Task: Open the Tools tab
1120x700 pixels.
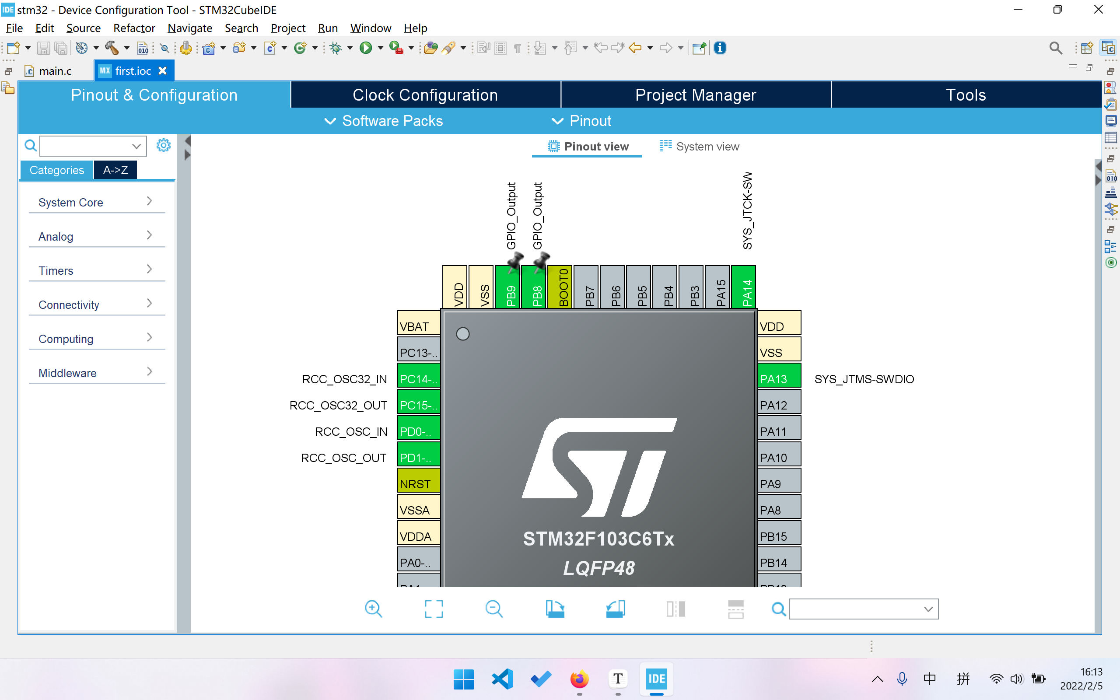Action: click(x=966, y=95)
